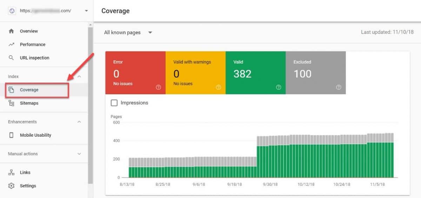Collapse the Index section chevron
421x198 pixels.
click(x=79, y=76)
